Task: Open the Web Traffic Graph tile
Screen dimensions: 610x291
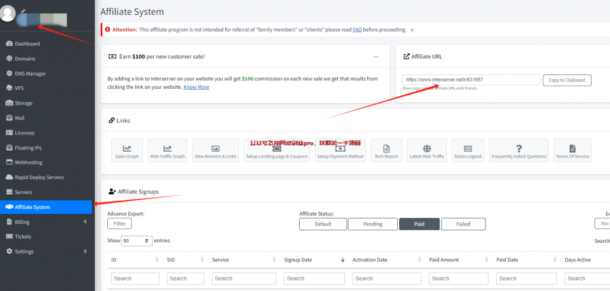Action: click(167, 151)
